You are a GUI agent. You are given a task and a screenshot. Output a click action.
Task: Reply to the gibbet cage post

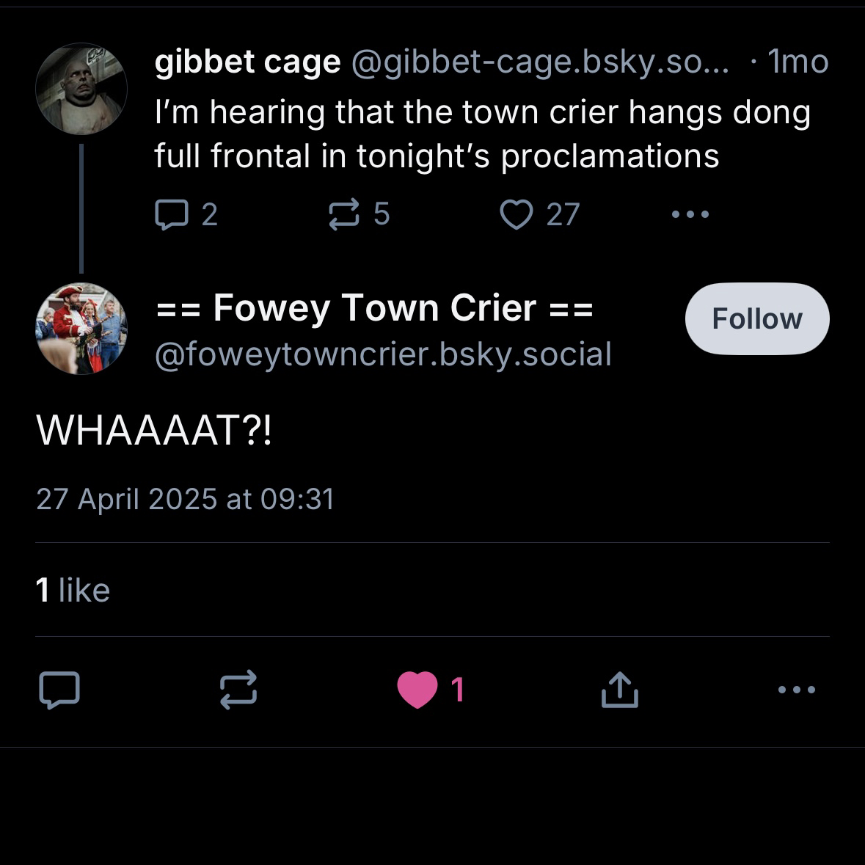[x=172, y=214]
